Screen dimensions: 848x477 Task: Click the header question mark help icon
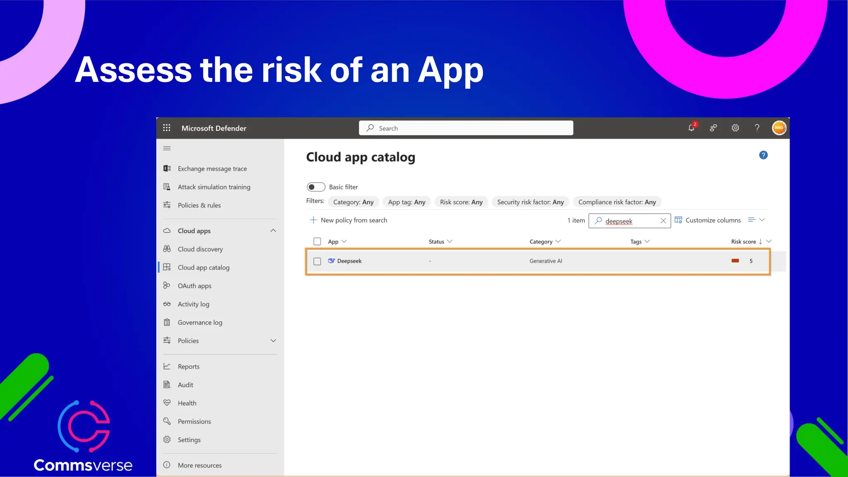pos(757,128)
